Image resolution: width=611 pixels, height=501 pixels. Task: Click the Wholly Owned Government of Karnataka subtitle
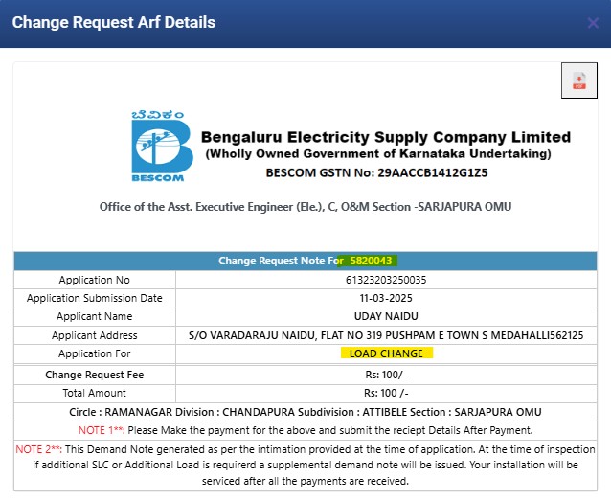click(378, 154)
